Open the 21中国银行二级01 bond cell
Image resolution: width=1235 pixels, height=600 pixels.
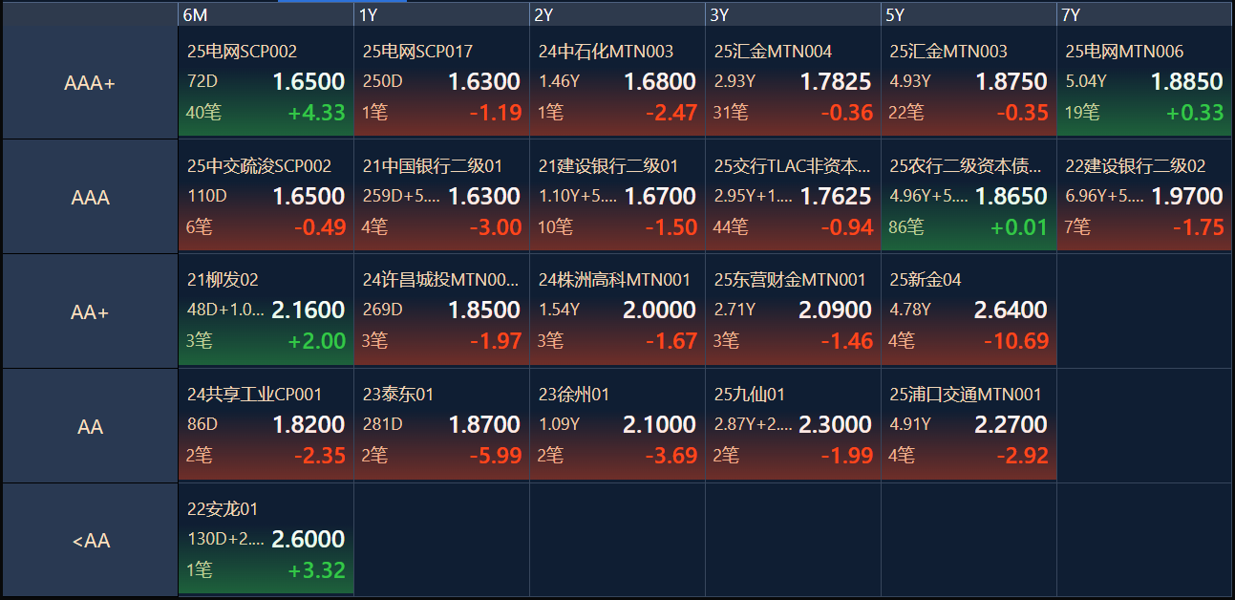[442, 196]
